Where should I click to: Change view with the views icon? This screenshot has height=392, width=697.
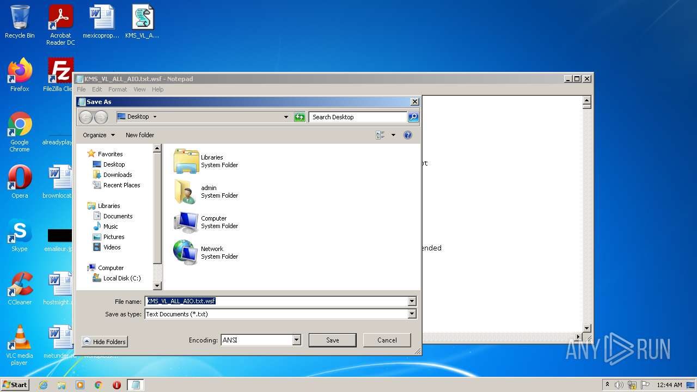pos(380,135)
